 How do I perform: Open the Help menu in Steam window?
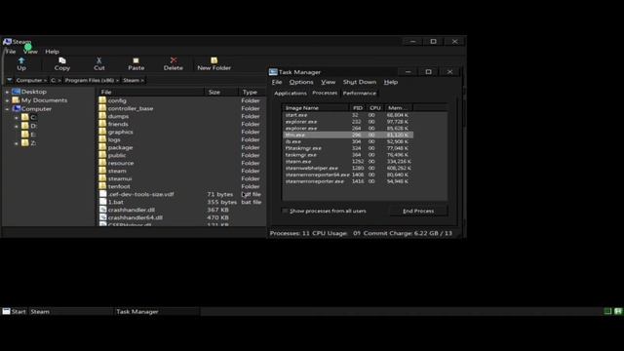click(x=52, y=52)
